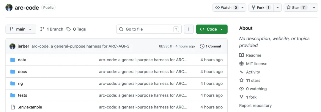
Task: Click the data folder icon
Action: [x=13, y=60]
